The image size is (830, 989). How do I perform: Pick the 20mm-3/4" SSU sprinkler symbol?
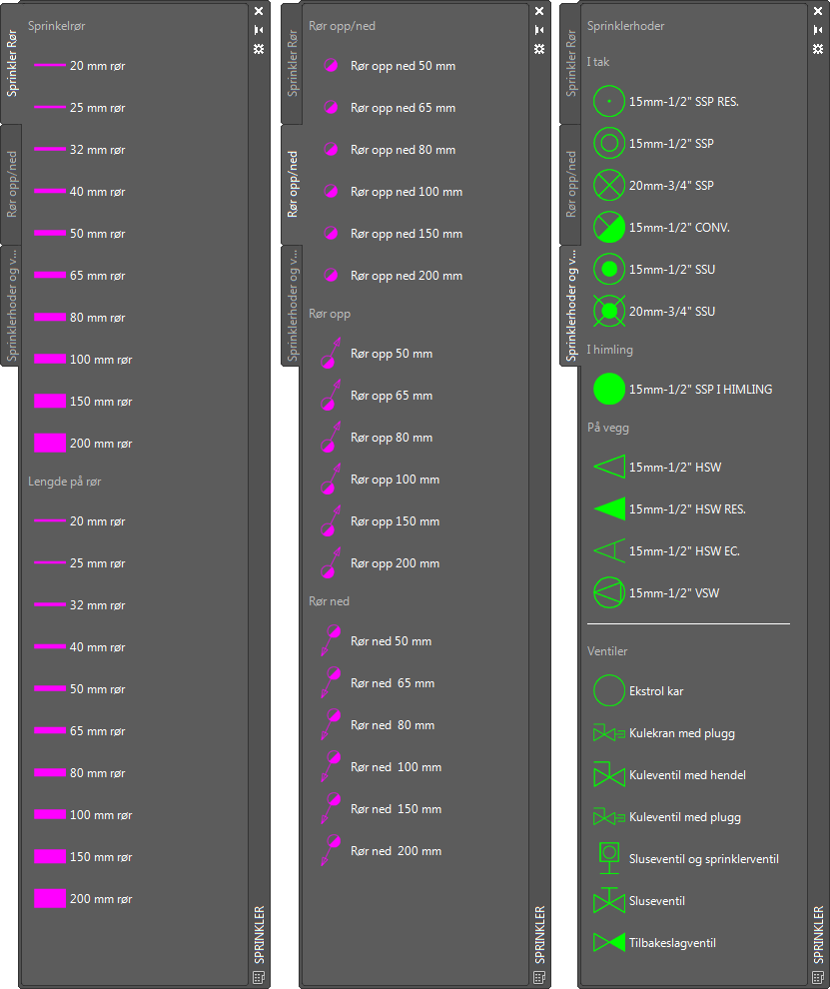[x=609, y=312]
